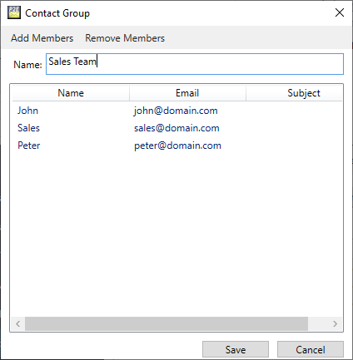Viewport: 353px width, 360px height.
Task: Cancel editing the contact group
Action: (311, 349)
